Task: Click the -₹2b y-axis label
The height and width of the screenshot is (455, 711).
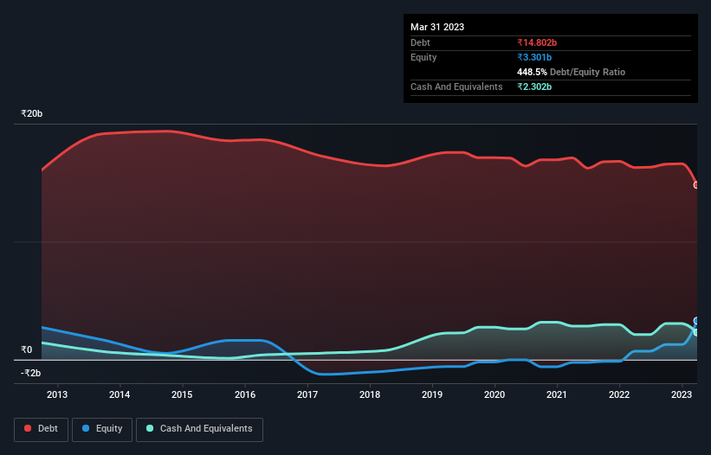Action: [x=31, y=373]
